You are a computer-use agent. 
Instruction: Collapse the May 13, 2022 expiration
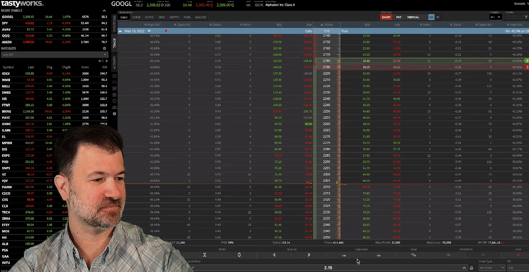(120, 31)
